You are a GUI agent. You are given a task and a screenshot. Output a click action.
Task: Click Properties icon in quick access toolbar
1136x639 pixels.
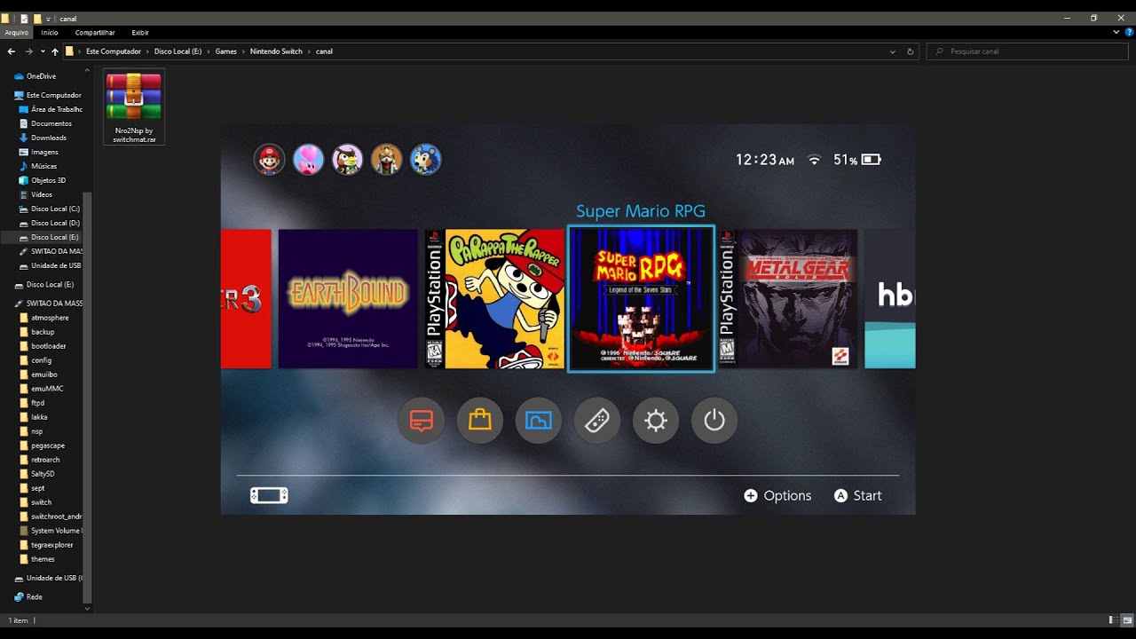[24, 18]
